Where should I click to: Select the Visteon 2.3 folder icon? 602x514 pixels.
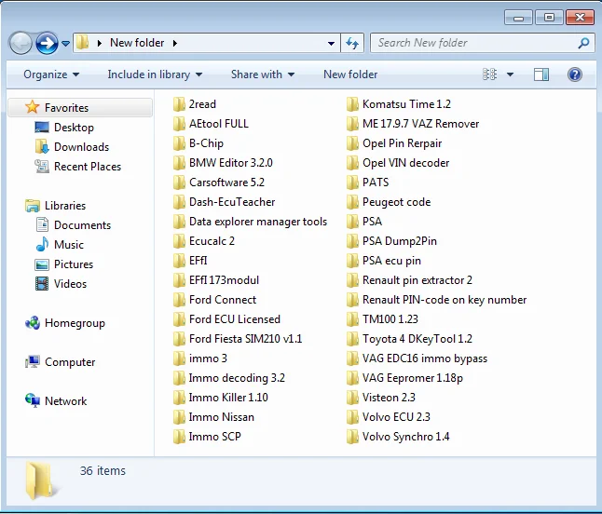click(352, 398)
